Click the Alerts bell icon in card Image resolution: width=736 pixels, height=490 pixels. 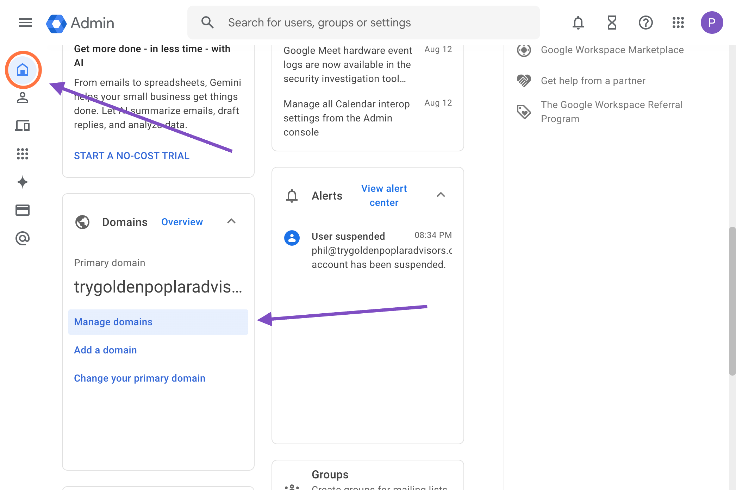coord(292,196)
